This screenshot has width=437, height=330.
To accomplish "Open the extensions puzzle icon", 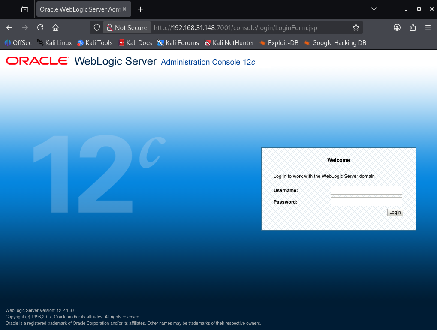I will click(413, 27).
